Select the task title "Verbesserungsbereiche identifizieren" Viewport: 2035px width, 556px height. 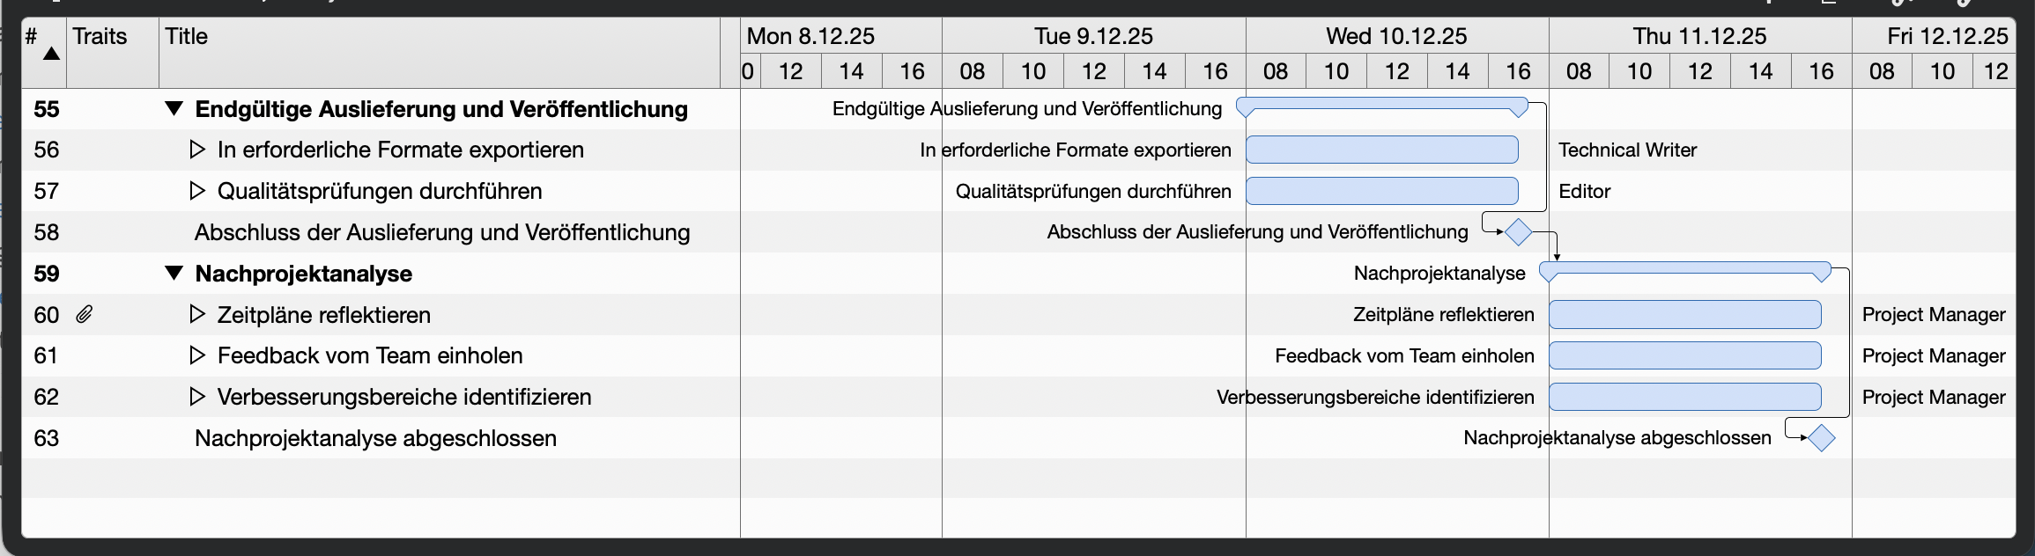coord(403,397)
